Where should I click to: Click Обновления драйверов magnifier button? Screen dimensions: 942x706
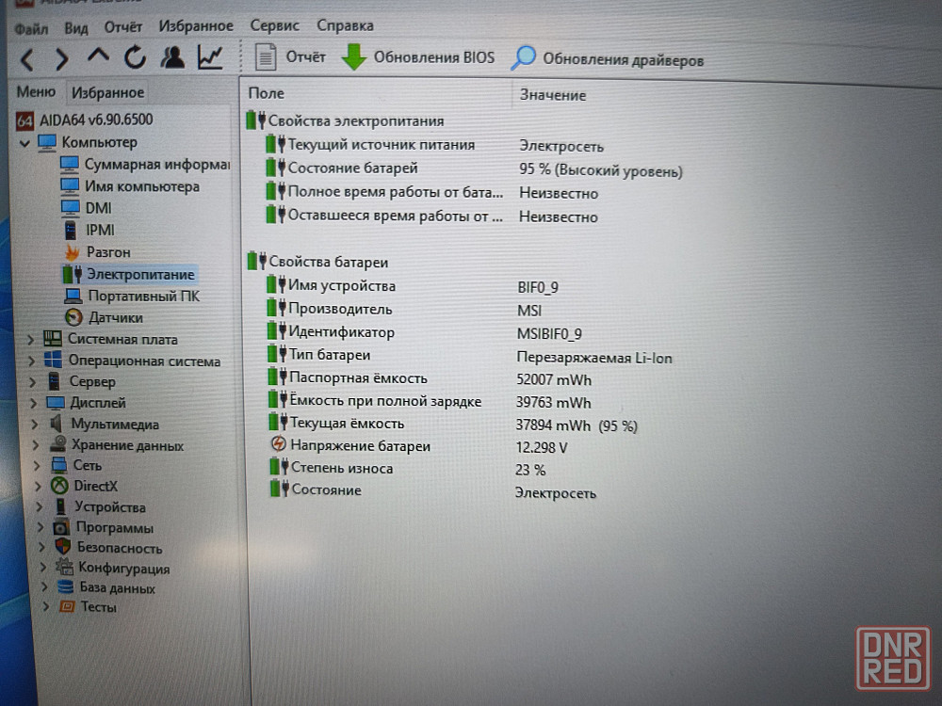(523, 58)
